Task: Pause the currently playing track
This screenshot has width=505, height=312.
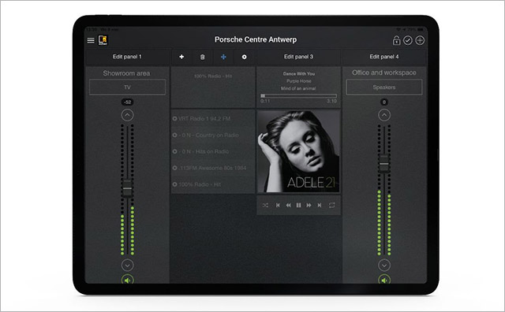Action: point(298,205)
